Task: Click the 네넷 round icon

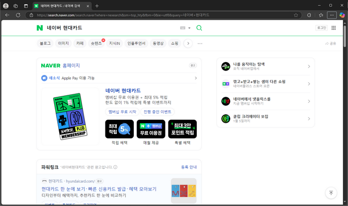Action: (x=226, y=101)
